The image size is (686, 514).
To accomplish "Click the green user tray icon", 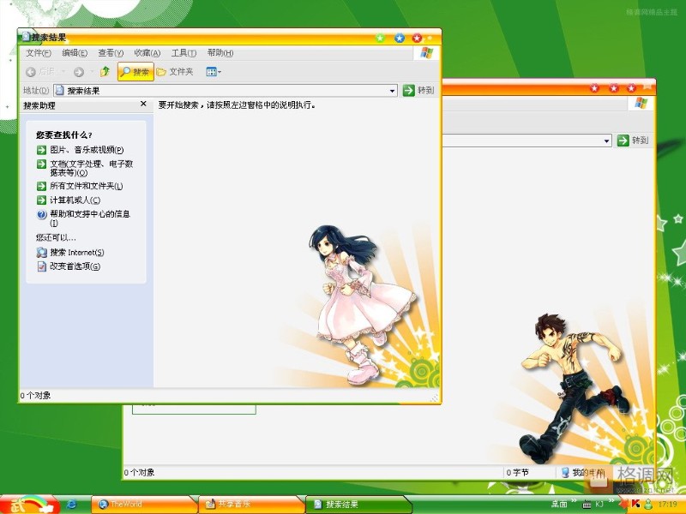I will coord(648,505).
